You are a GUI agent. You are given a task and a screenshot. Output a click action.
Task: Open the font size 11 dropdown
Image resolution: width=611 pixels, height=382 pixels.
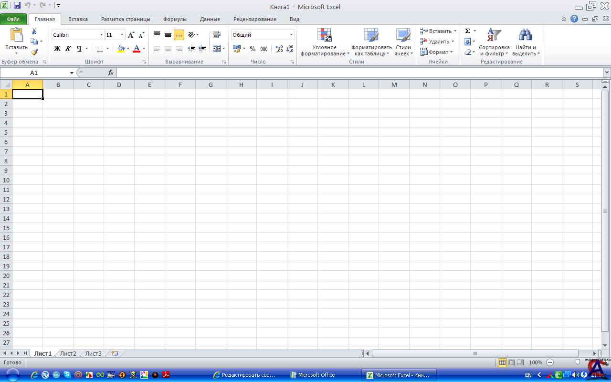click(x=122, y=35)
